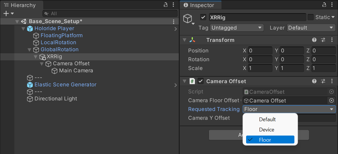Open the Transform help reference icon
The image size is (338, 154).
point(314,40)
